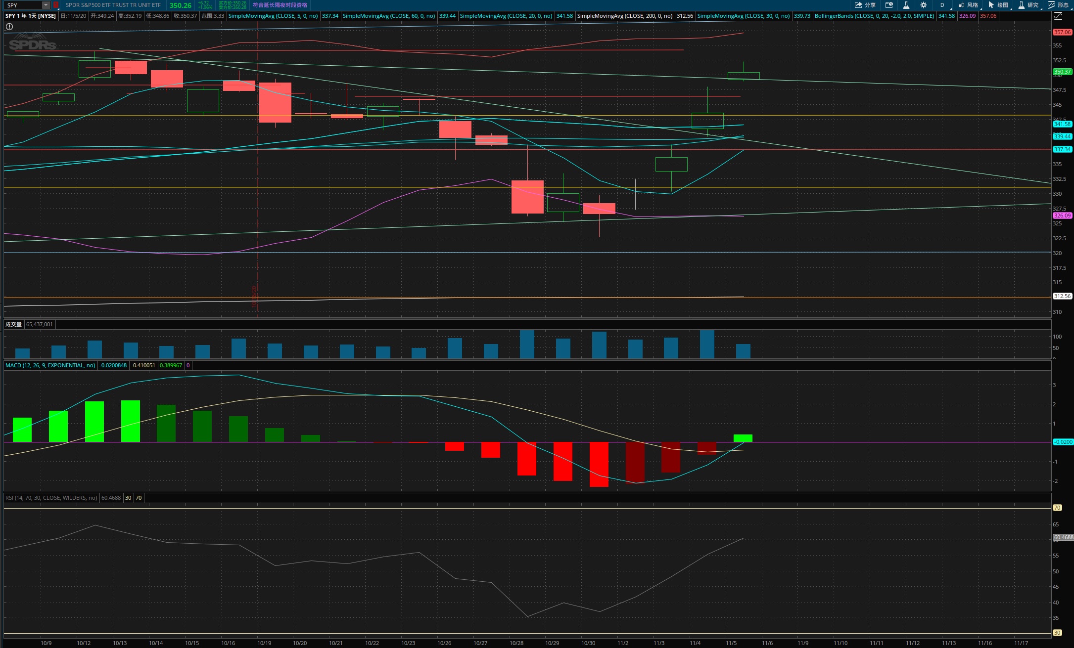Click RSI (14, 70, 30, CLOSE, WILDERS, no) label
The image size is (1074, 648).
[51, 498]
